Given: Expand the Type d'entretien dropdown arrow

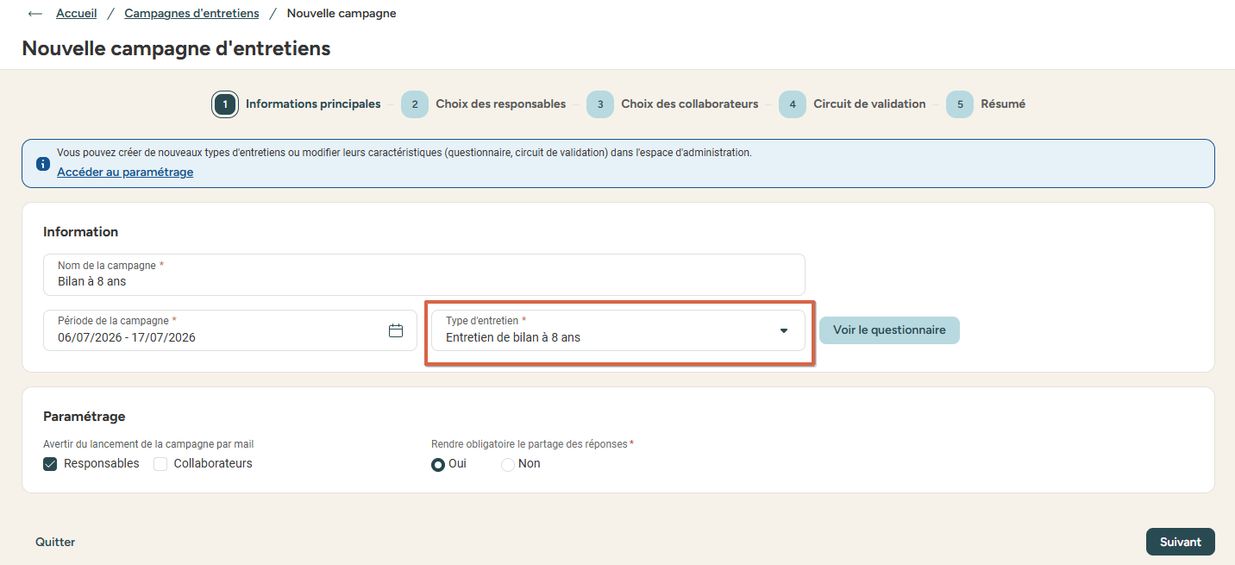Looking at the screenshot, I should [784, 330].
